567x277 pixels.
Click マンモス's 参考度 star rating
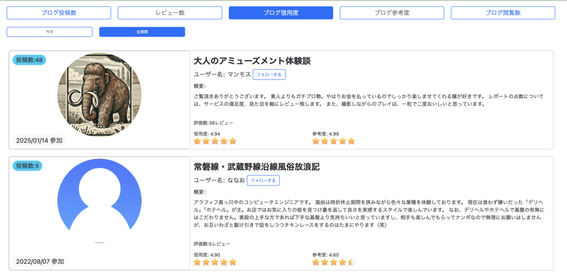(x=333, y=141)
